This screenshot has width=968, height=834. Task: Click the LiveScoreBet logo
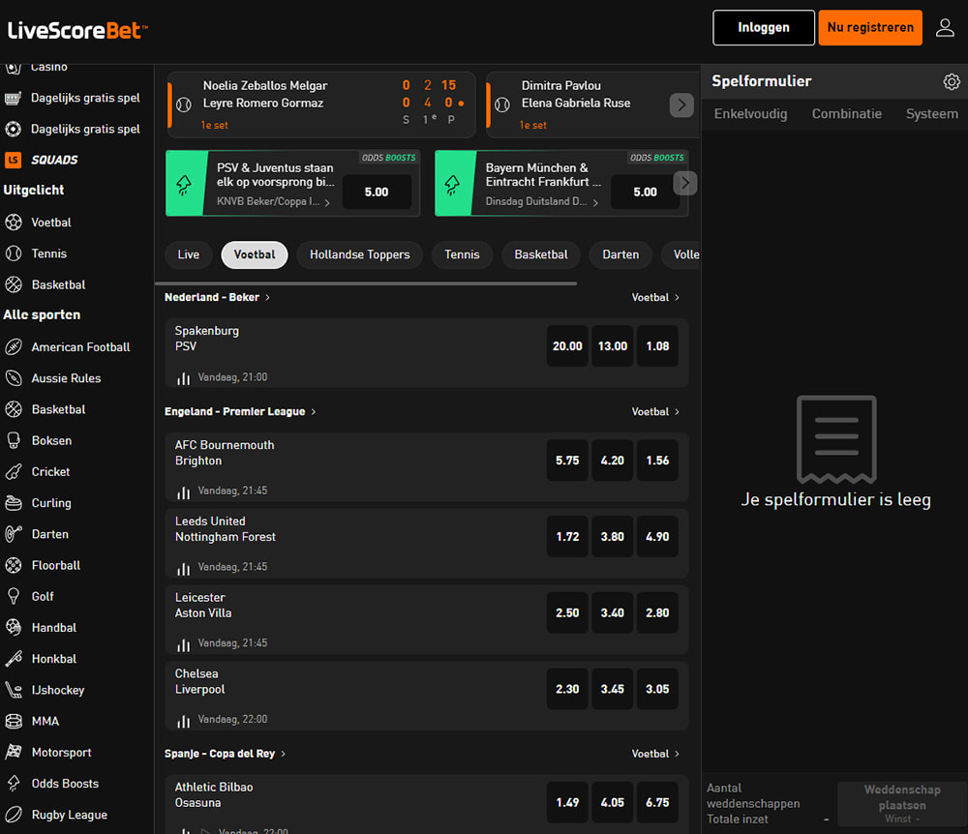(77, 30)
